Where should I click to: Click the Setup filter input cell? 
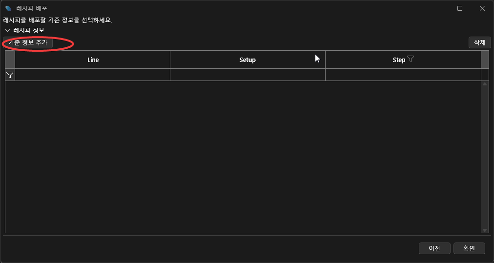pos(247,75)
